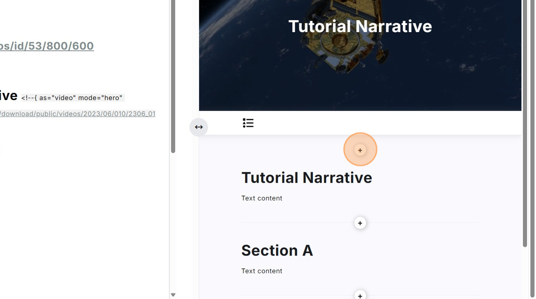The image size is (536, 299).
Task: Click plus button between Tutorial Narrative and Section A
Action: point(360,223)
